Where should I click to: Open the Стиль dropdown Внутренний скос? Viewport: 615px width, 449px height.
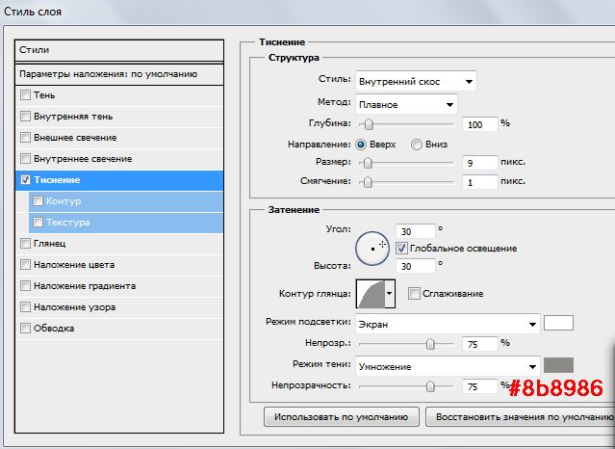pos(416,81)
